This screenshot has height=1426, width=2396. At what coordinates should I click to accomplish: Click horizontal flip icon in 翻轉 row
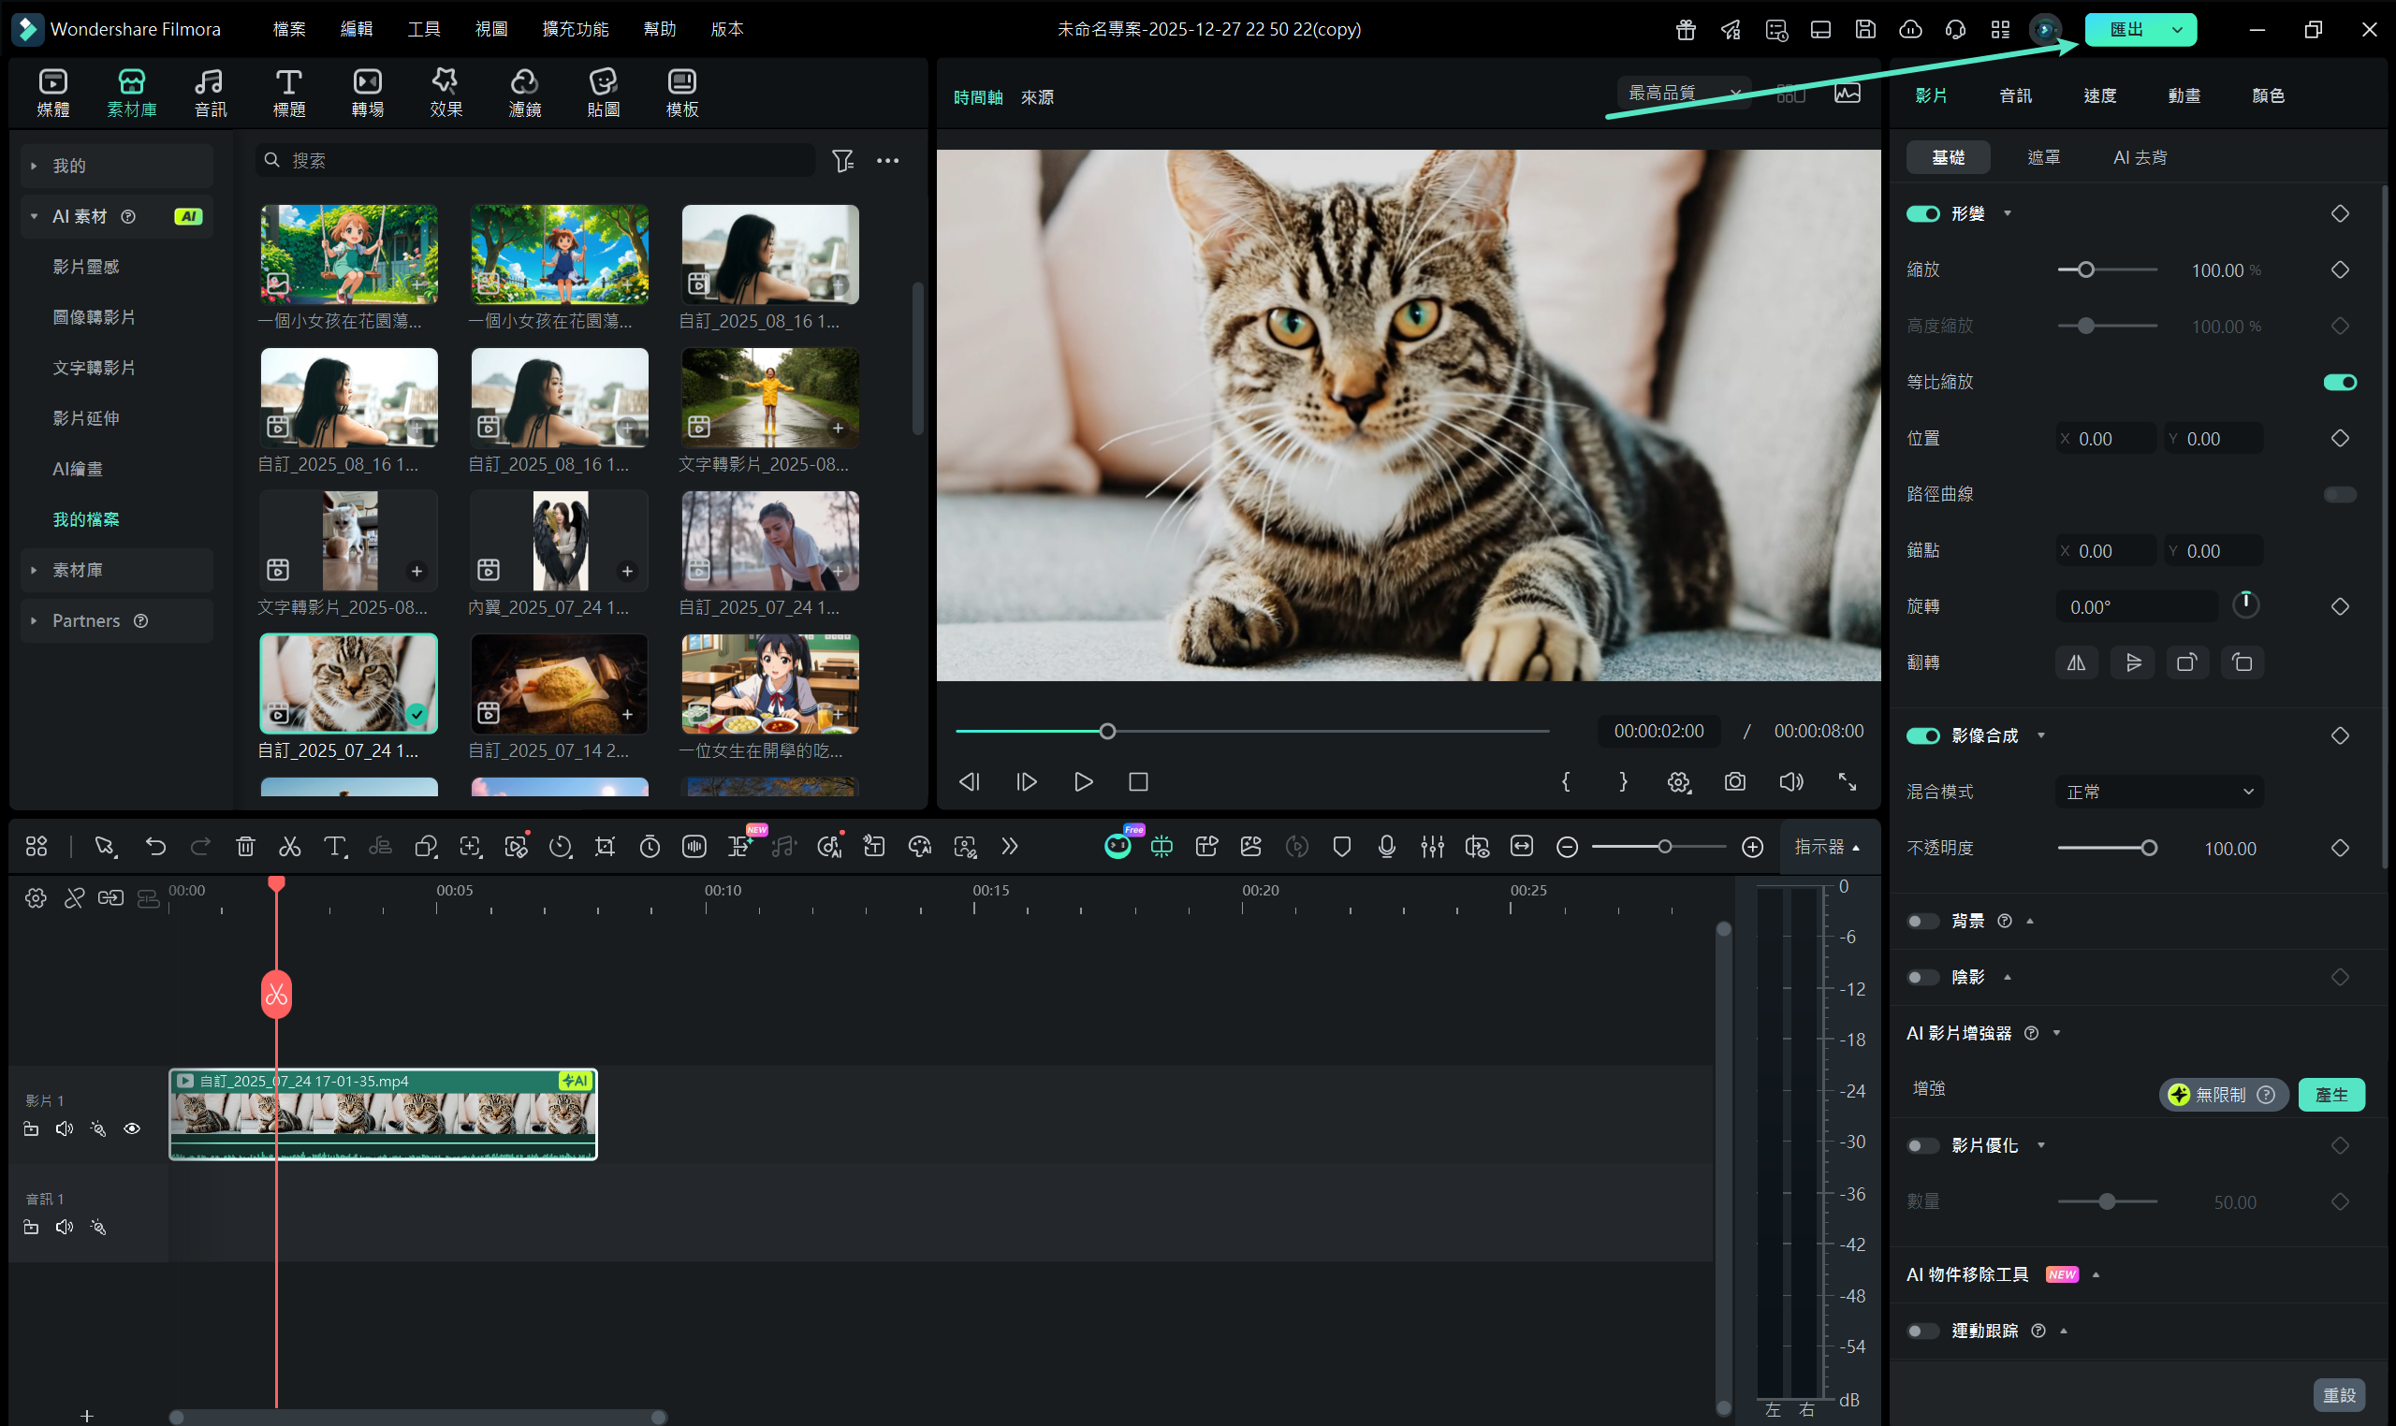pyautogui.click(x=2076, y=663)
